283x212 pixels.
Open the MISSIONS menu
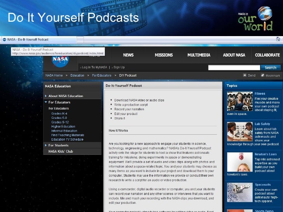click(x=164, y=55)
